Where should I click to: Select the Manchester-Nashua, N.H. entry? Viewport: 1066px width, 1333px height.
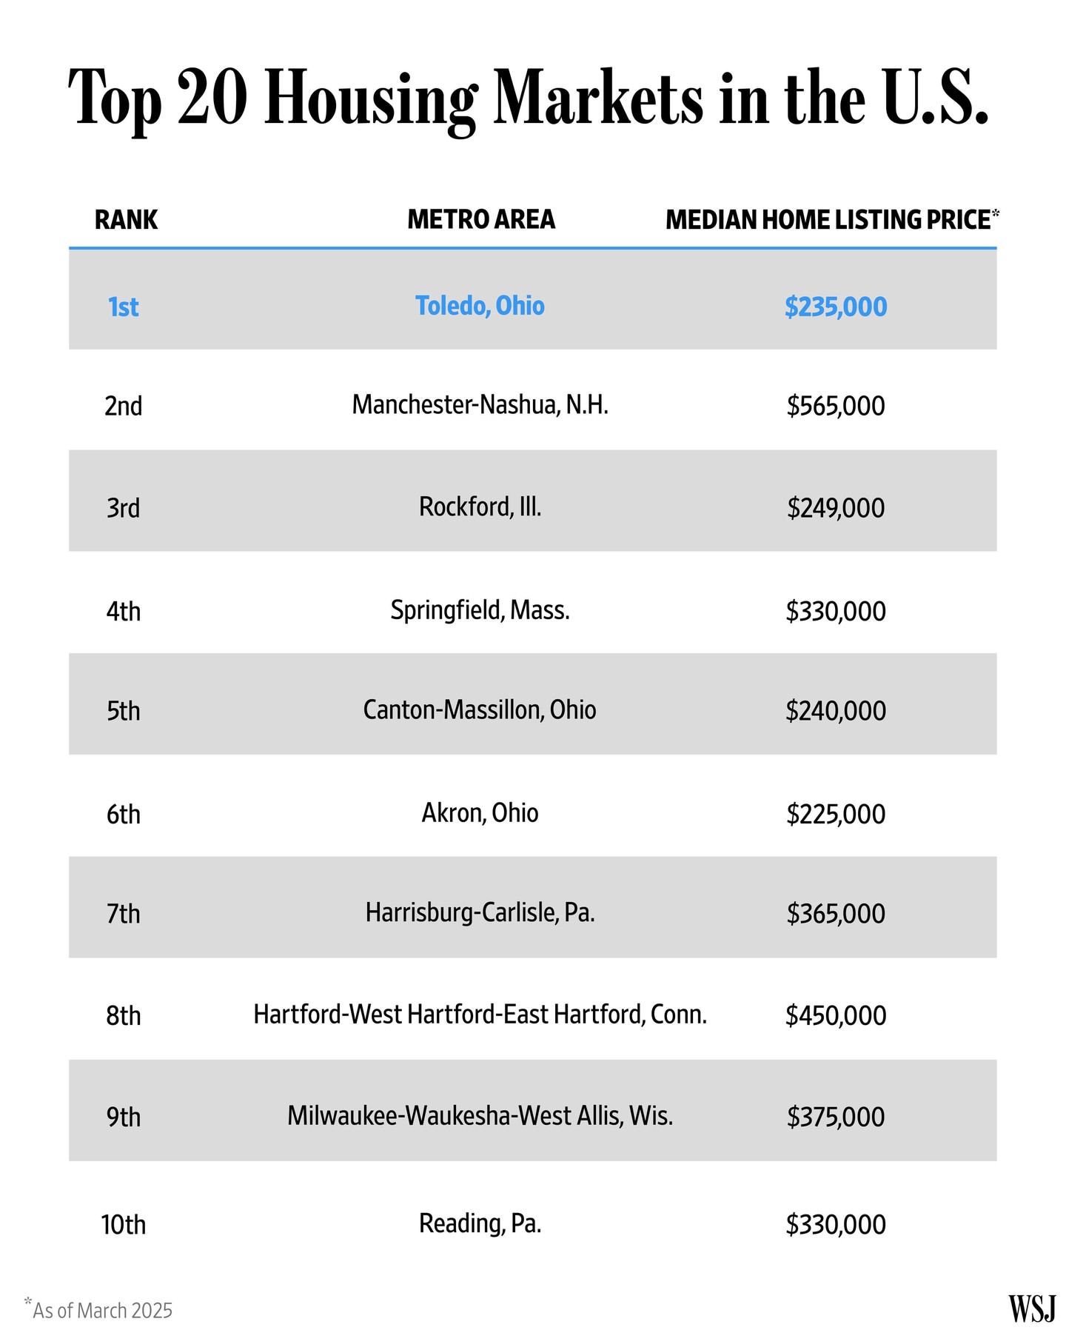click(x=480, y=405)
